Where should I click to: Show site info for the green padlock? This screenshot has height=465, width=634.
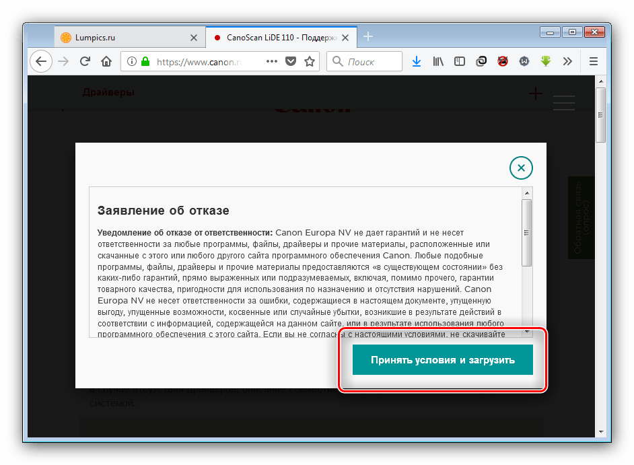145,62
